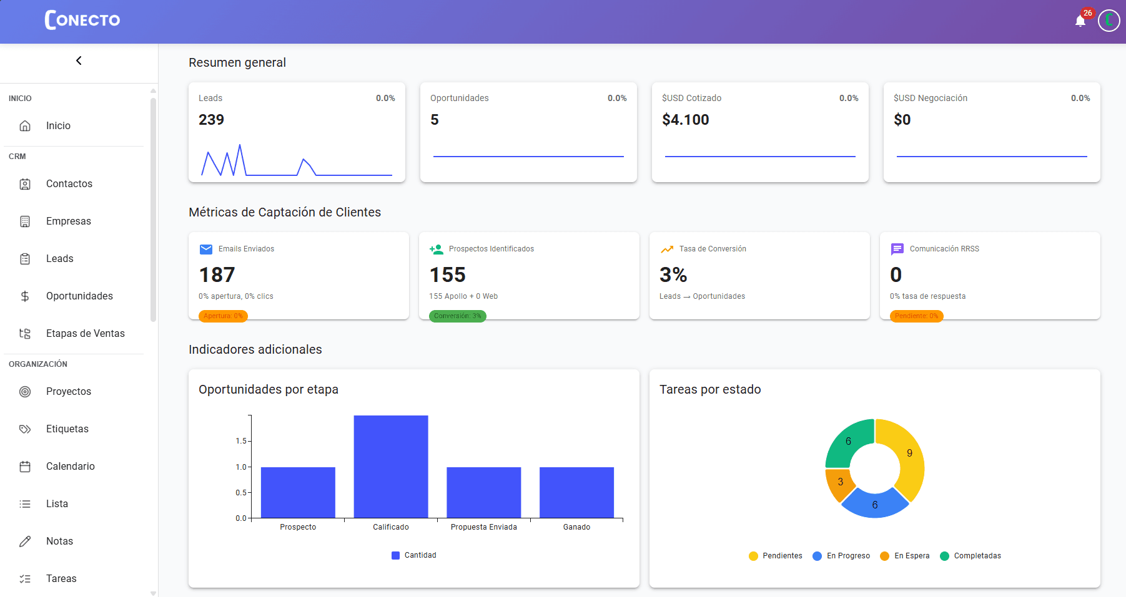Switch to the Inicio section
Image resolution: width=1126 pixels, height=597 pixels.
pos(58,125)
